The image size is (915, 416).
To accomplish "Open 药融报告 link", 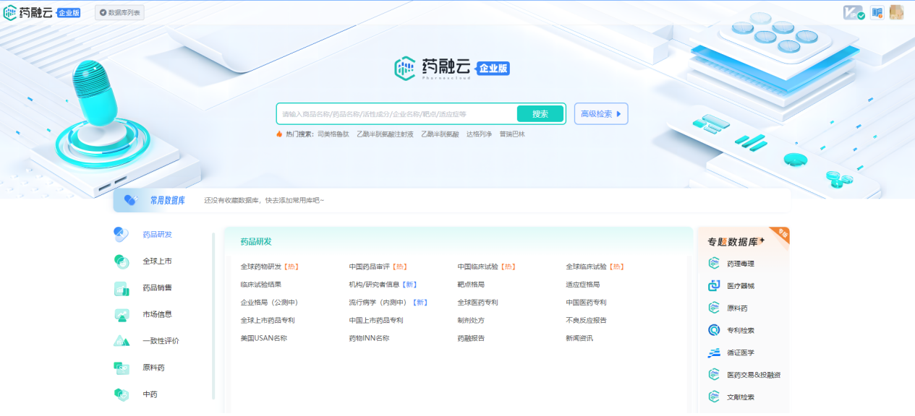I will tap(471, 338).
